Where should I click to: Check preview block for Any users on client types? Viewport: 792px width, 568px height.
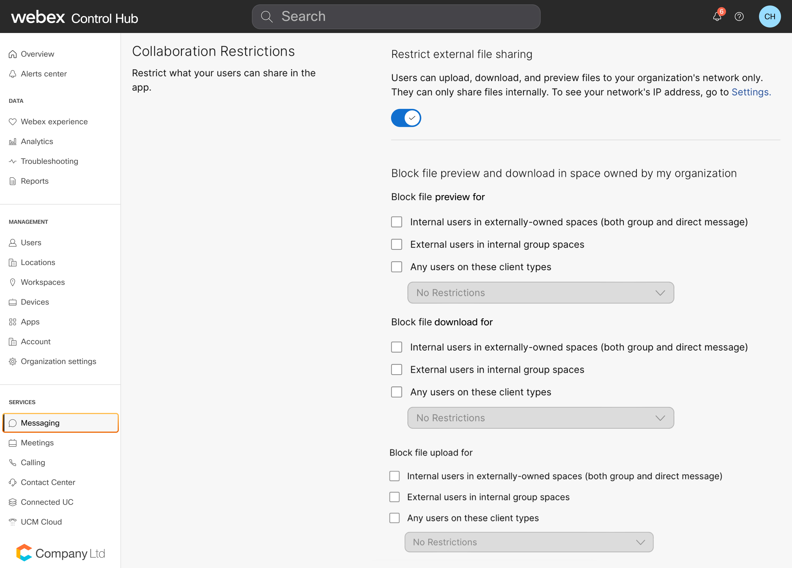pyautogui.click(x=396, y=267)
